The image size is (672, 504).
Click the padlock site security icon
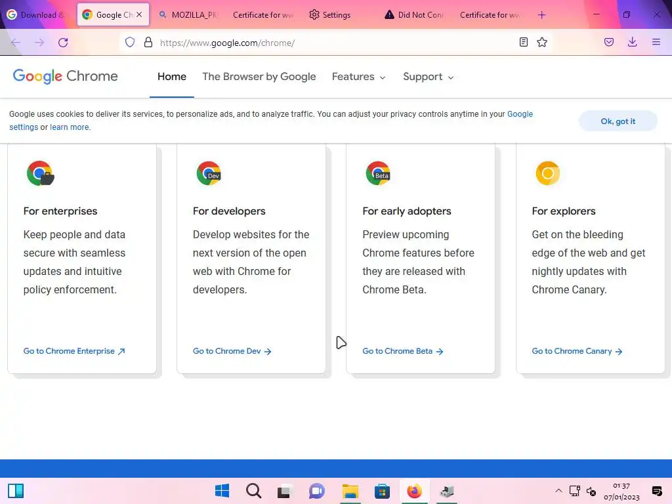click(x=148, y=43)
